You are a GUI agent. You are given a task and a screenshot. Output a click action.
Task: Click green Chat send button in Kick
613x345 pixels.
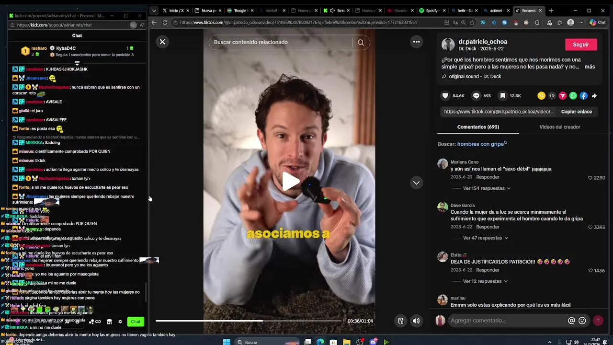click(136, 322)
